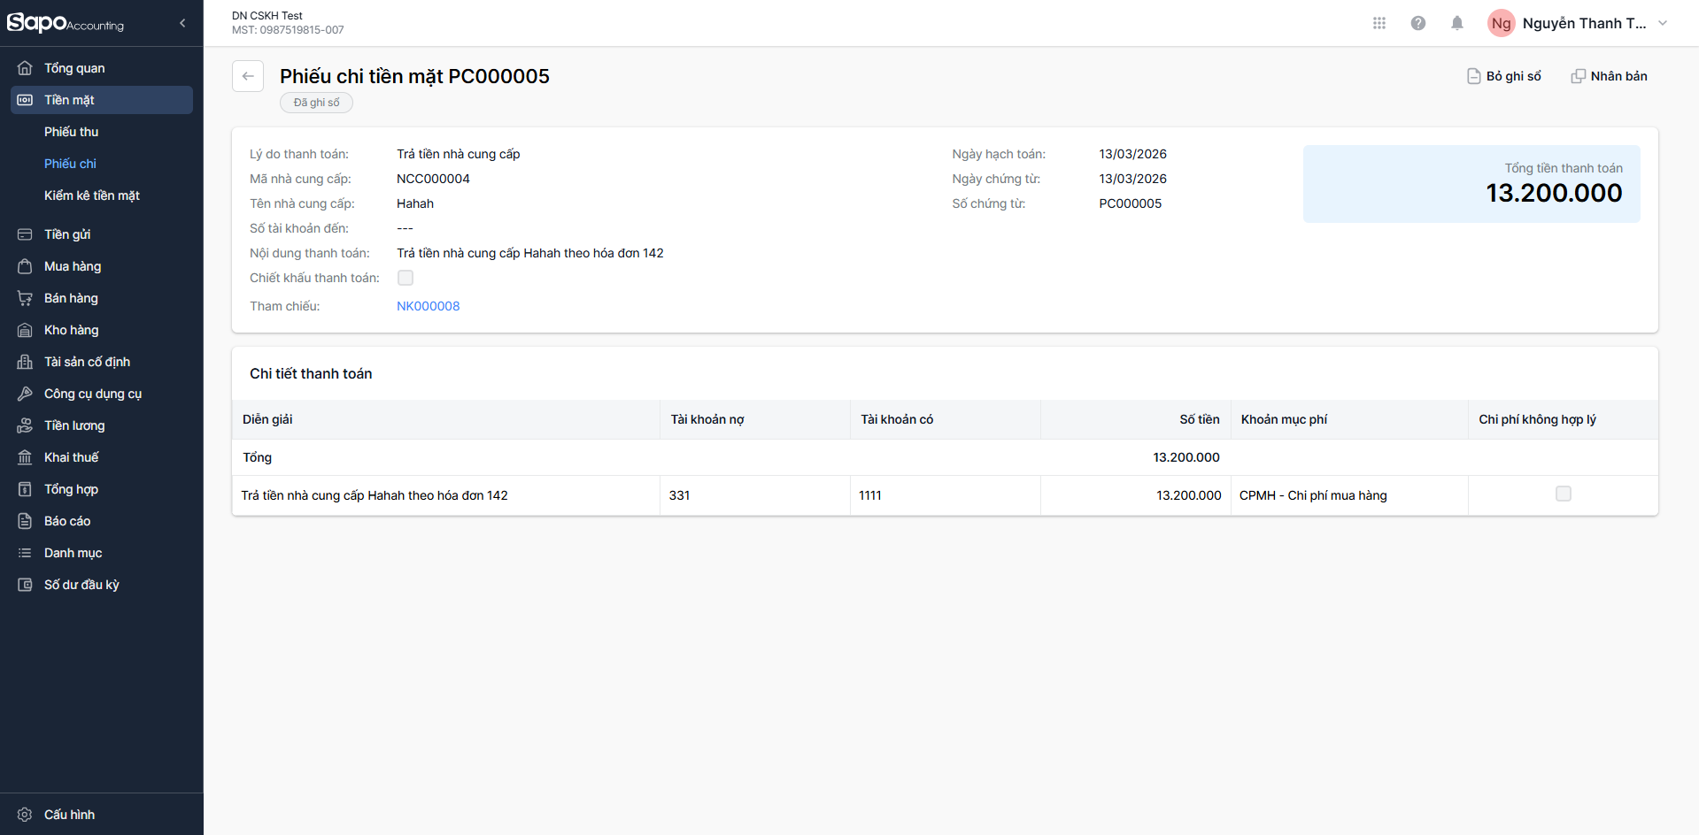Click the Bỏ ghi sổ button

[1504, 76]
